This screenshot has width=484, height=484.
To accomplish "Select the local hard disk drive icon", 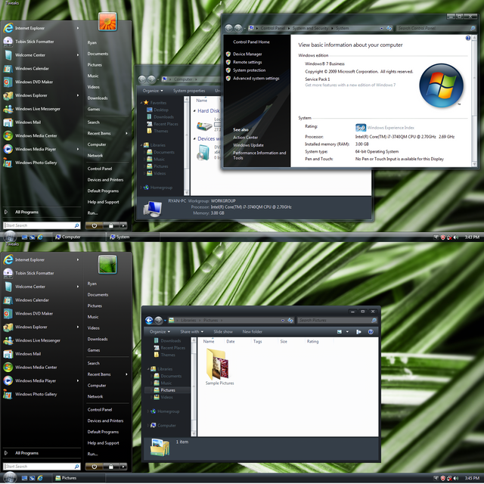I will (x=204, y=126).
